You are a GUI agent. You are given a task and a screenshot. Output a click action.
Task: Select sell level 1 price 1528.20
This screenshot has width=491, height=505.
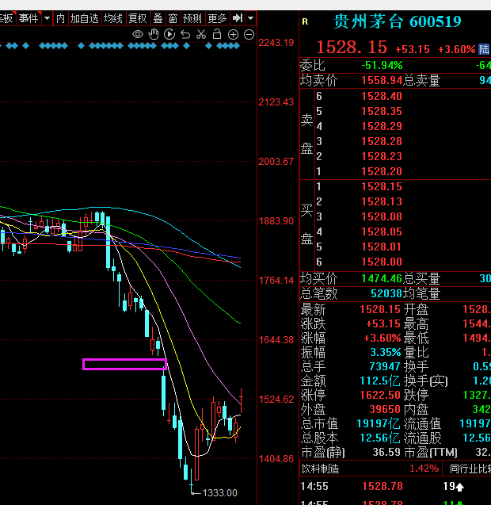(382, 171)
